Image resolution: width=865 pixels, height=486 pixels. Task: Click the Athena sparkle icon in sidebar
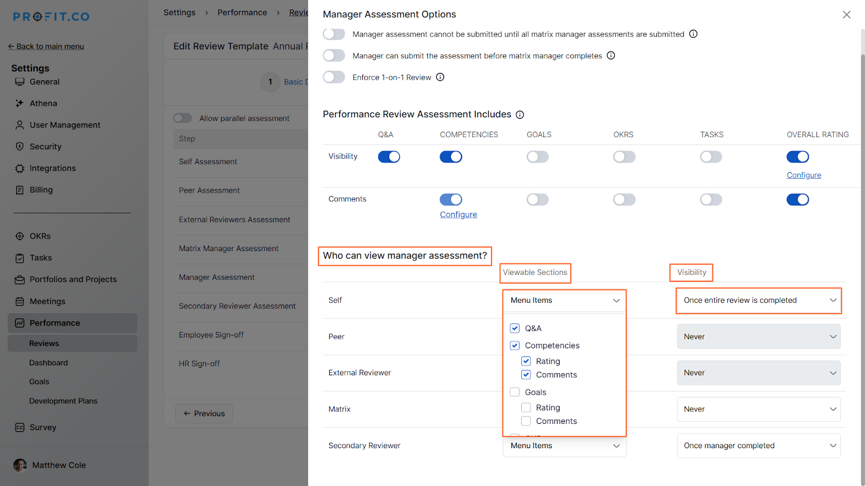click(20, 103)
